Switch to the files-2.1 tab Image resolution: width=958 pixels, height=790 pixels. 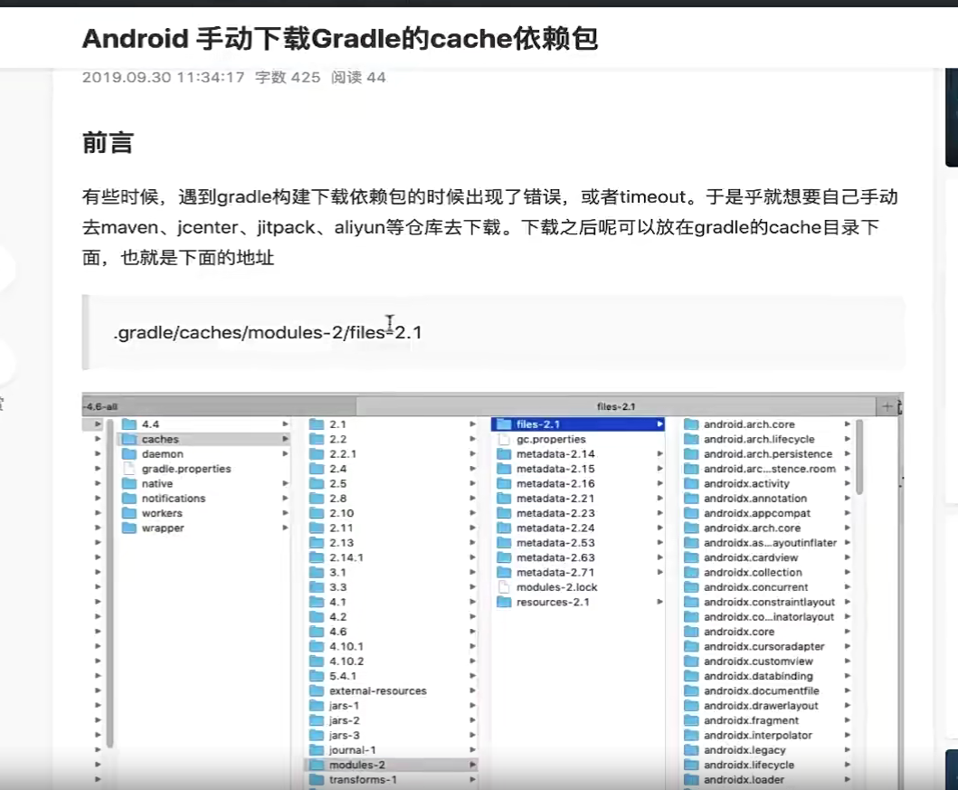click(617, 406)
